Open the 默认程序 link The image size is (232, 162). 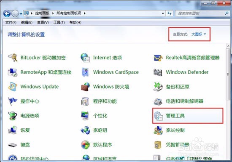coord(103,145)
